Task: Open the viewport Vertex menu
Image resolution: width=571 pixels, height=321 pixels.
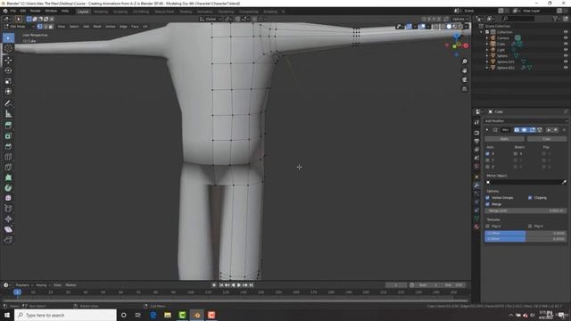Action: (x=111, y=27)
